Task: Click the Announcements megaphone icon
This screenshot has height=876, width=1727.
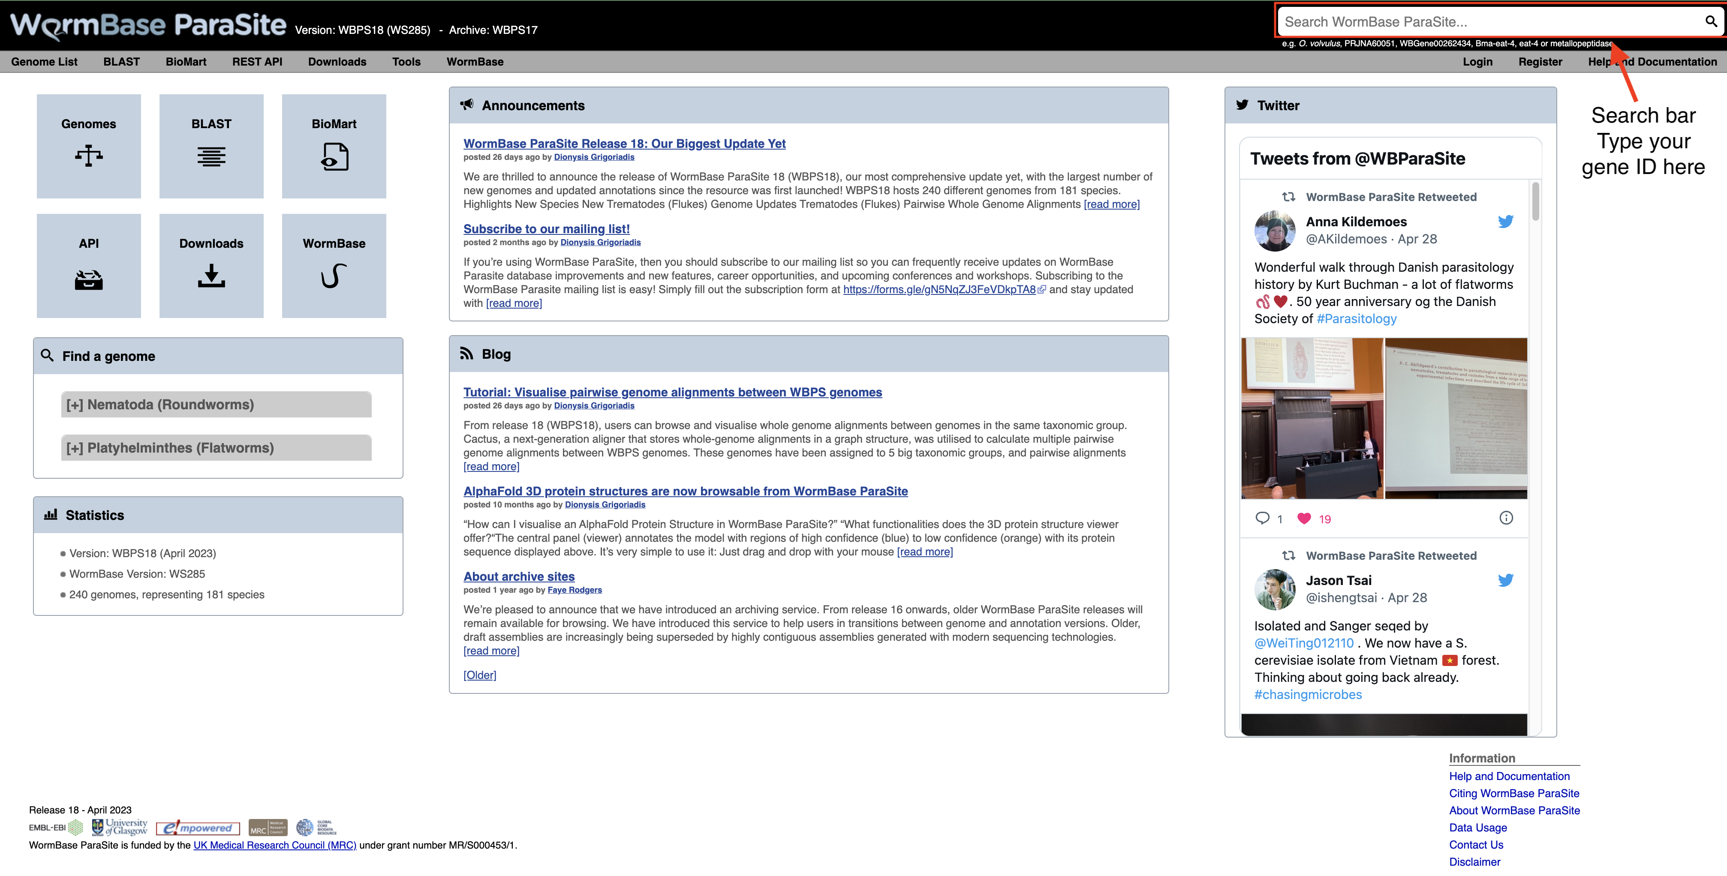Action: [x=466, y=105]
